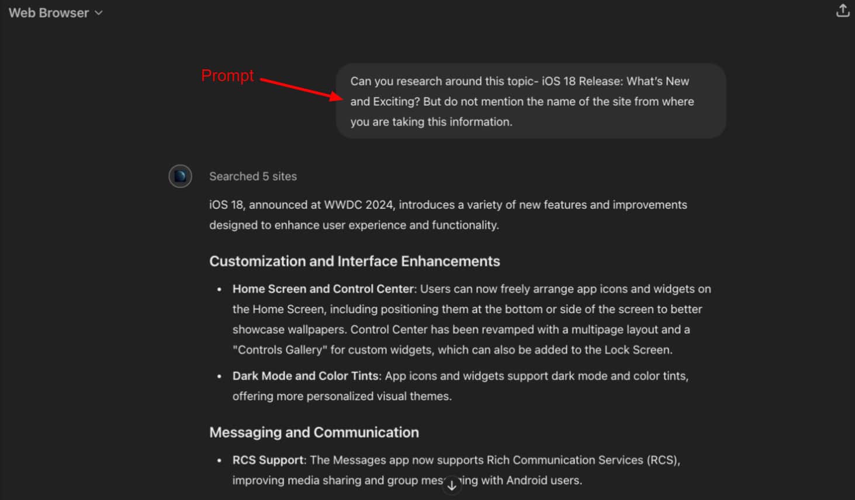Viewport: 855px width, 500px height.
Task: Click the 'WWDC 2024' text in intro
Action: (358, 205)
